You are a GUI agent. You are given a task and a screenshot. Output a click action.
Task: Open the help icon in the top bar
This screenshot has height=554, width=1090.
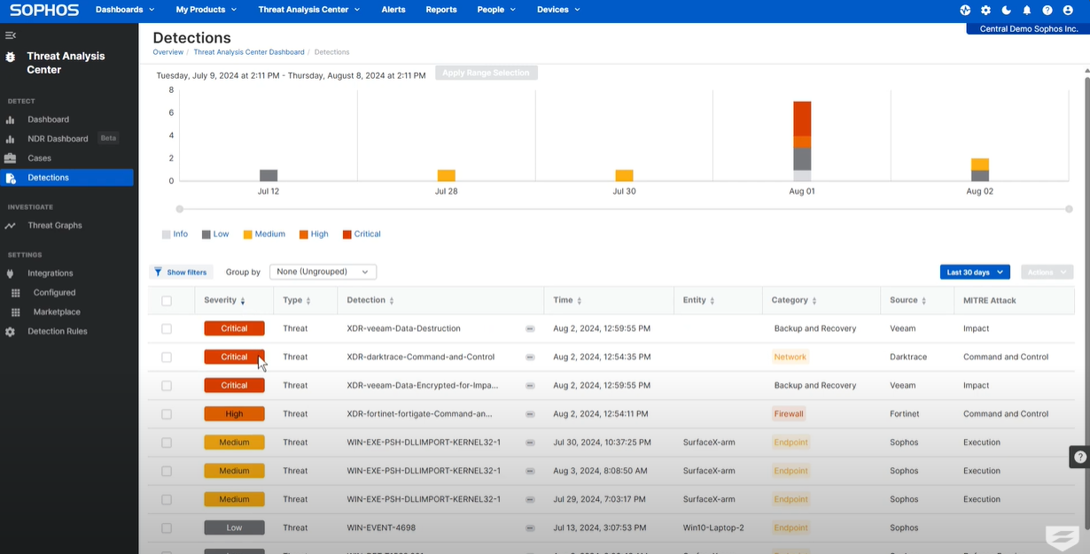[1047, 10]
